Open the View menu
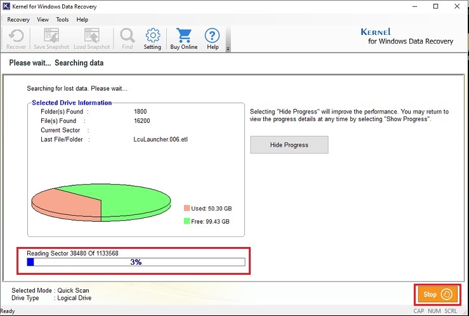The height and width of the screenshot is (316, 469). pyautogui.click(x=43, y=20)
